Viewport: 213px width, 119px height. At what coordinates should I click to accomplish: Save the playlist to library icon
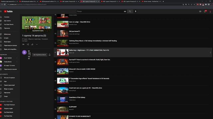click(23, 44)
